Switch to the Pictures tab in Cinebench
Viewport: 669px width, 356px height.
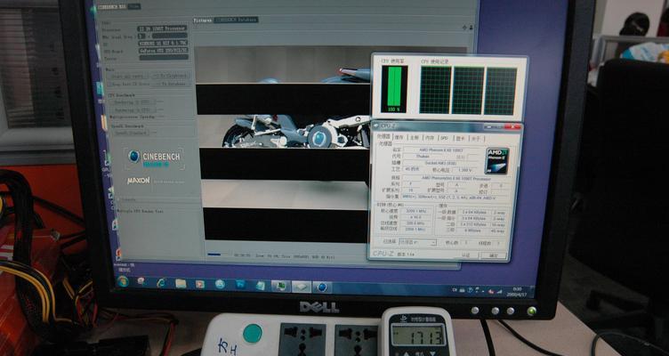click(x=203, y=20)
